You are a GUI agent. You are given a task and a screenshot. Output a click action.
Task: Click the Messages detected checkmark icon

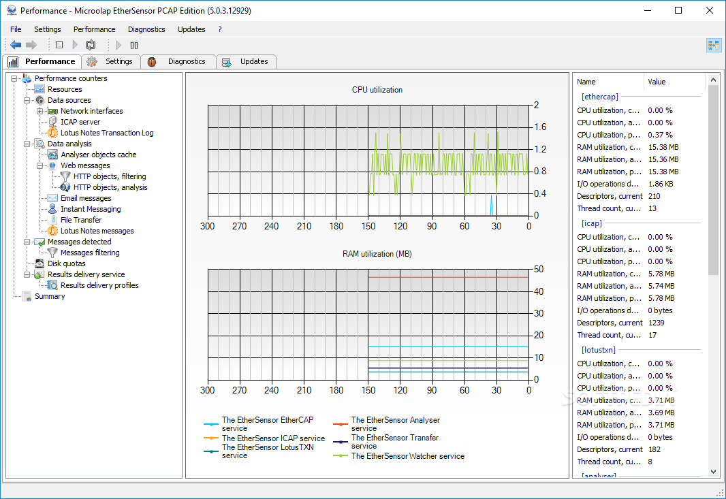point(40,242)
